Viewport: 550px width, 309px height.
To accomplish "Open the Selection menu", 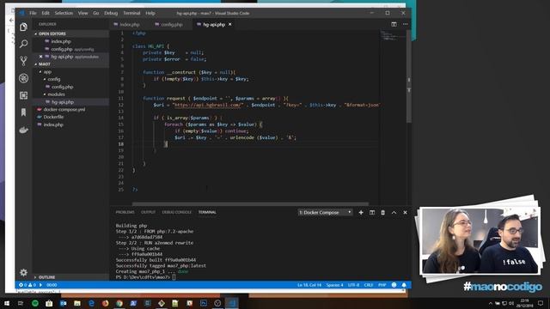I will (x=64, y=13).
